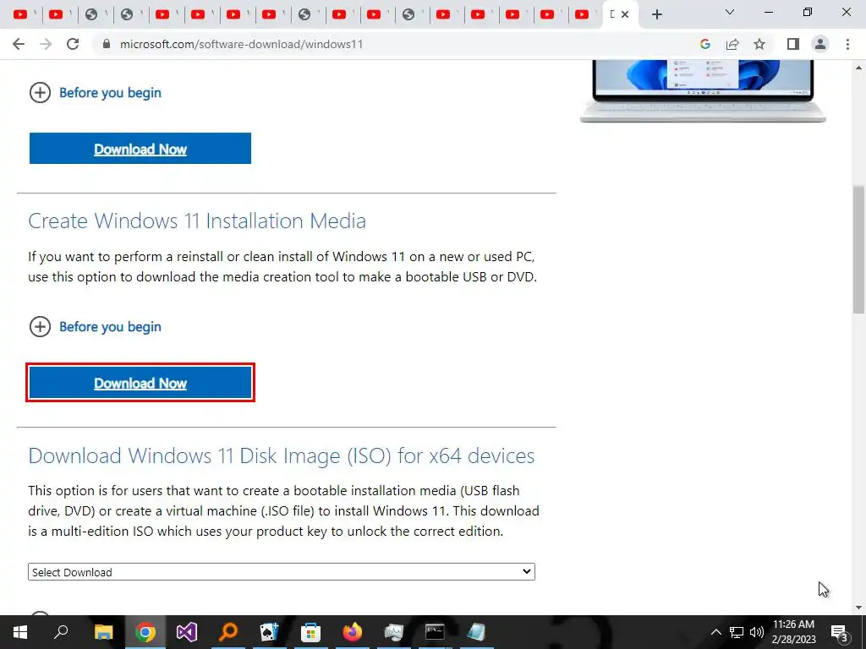866x649 pixels.
Task: Open Microsoft Store from the taskbar
Action: tap(311, 632)
